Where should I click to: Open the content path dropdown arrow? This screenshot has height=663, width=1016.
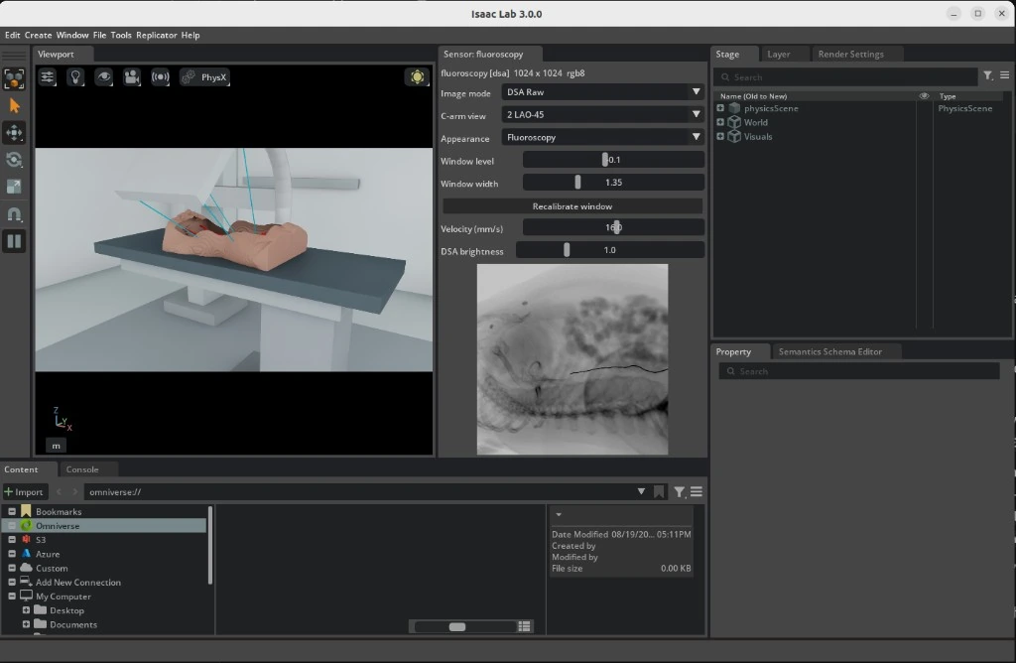(x=641, y=492)
